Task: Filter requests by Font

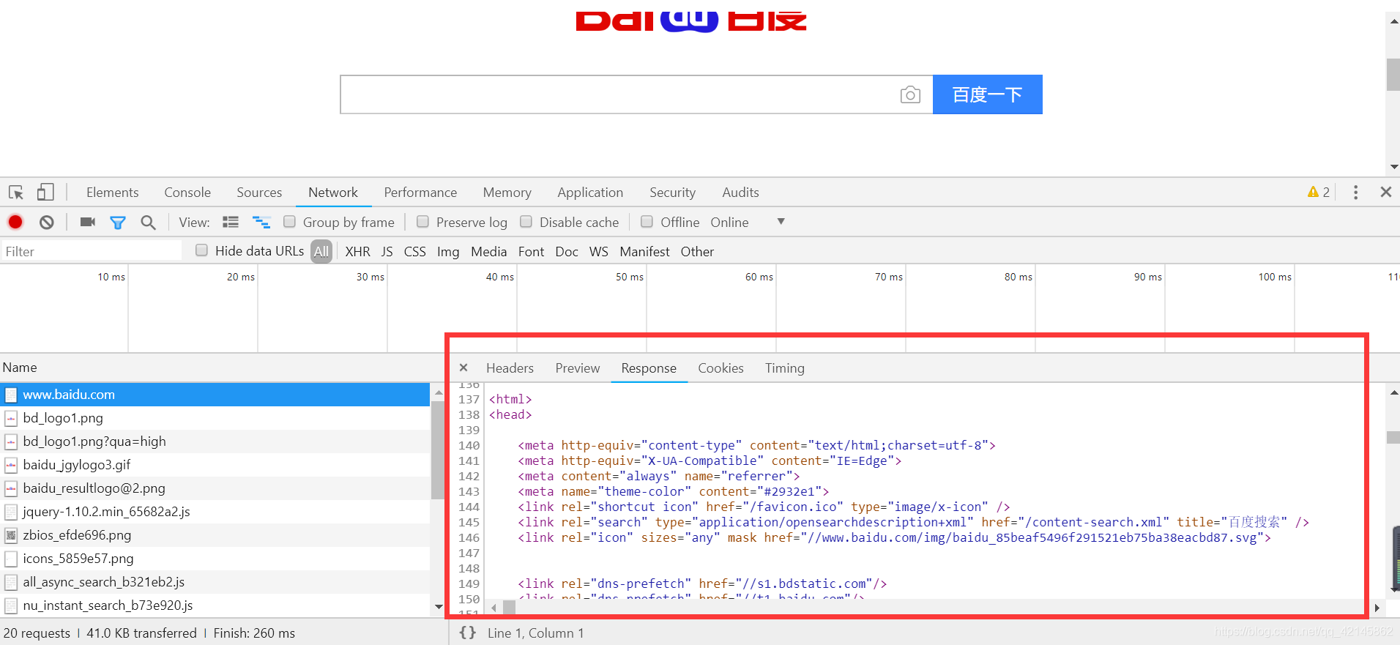Action: click(x=531, y=251)
